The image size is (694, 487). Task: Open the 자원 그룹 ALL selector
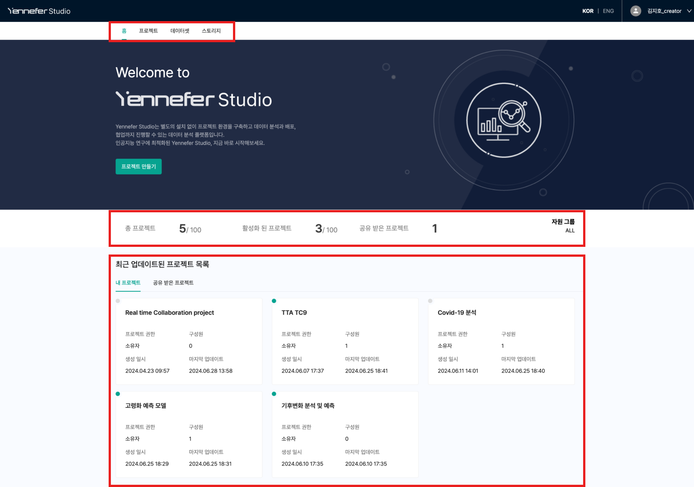point(563,226)
